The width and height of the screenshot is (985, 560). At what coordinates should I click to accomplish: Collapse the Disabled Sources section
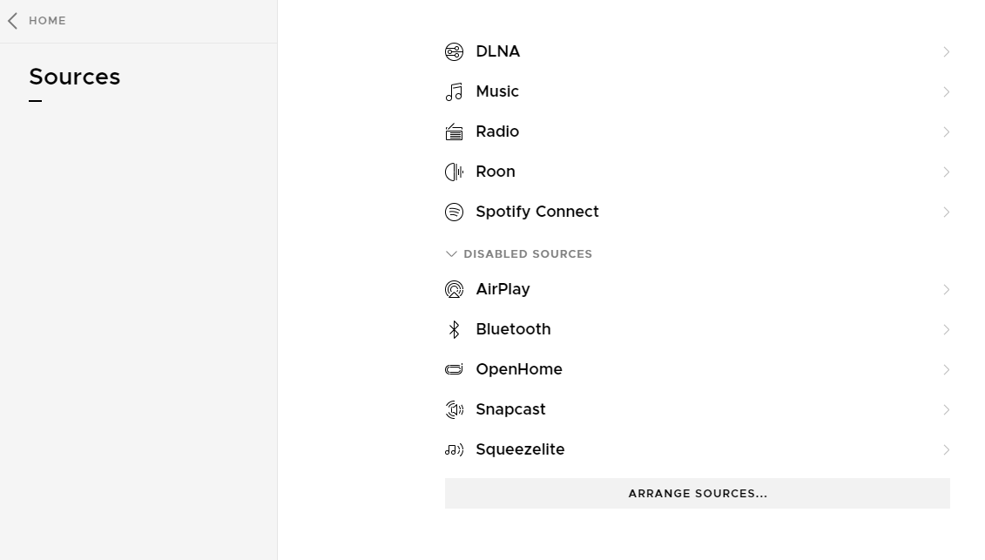click(451, 254)
